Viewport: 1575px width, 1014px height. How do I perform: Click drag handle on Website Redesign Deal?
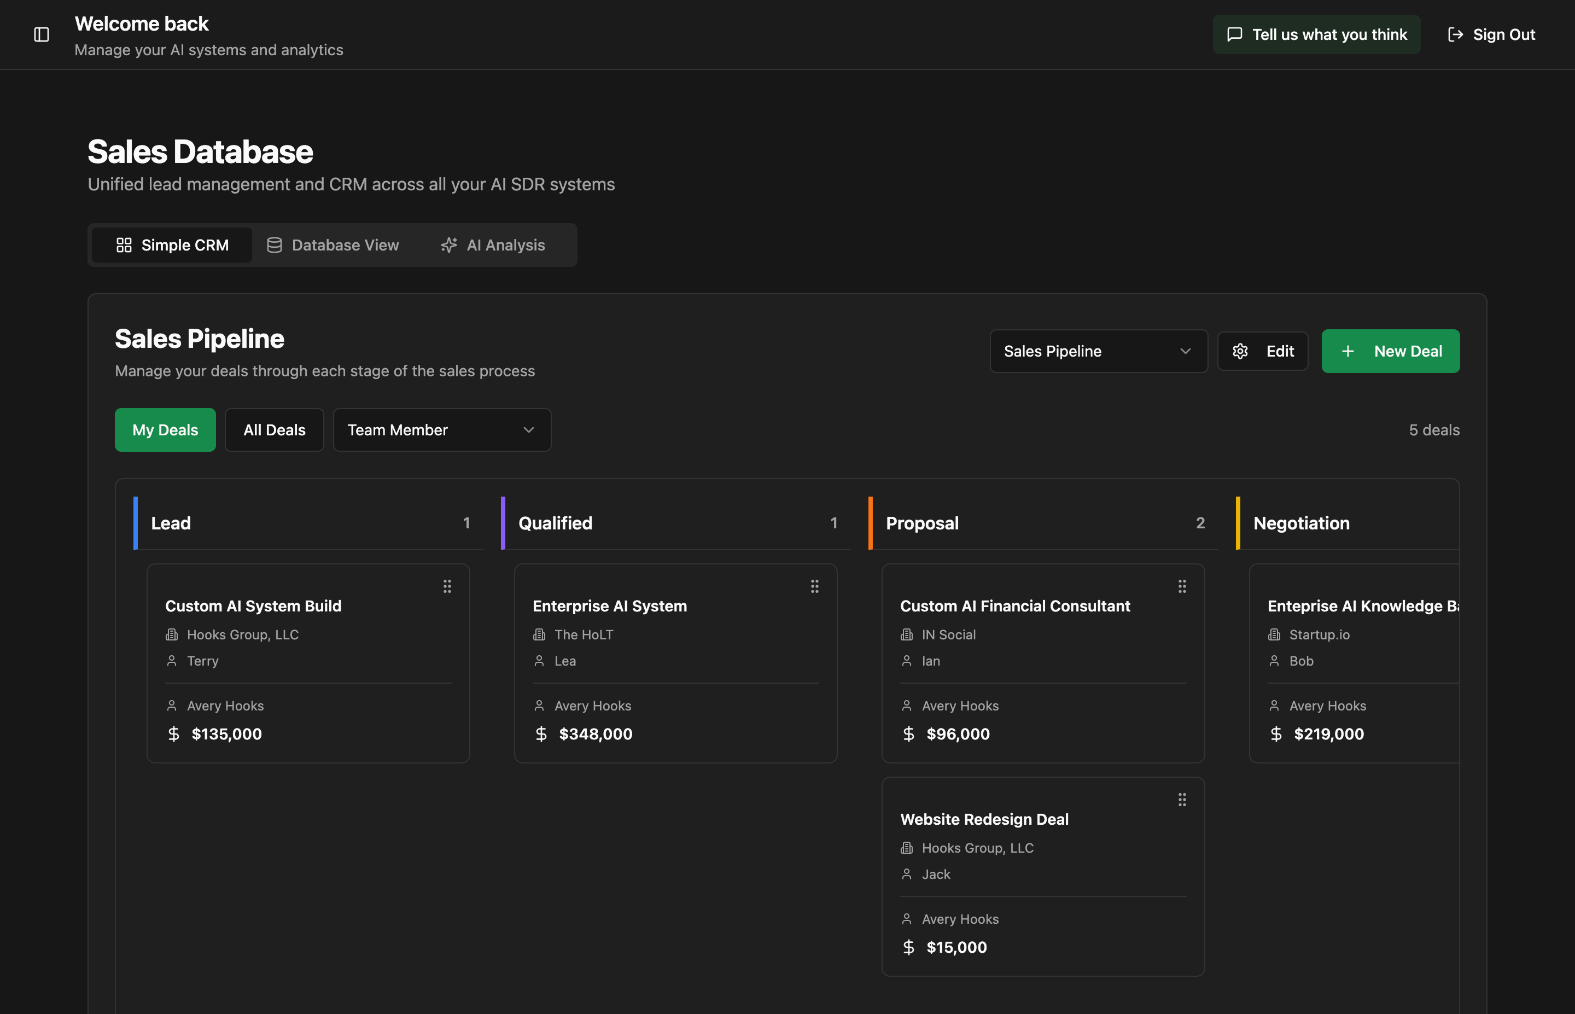pyautogui.click(x=1181, y=800)
